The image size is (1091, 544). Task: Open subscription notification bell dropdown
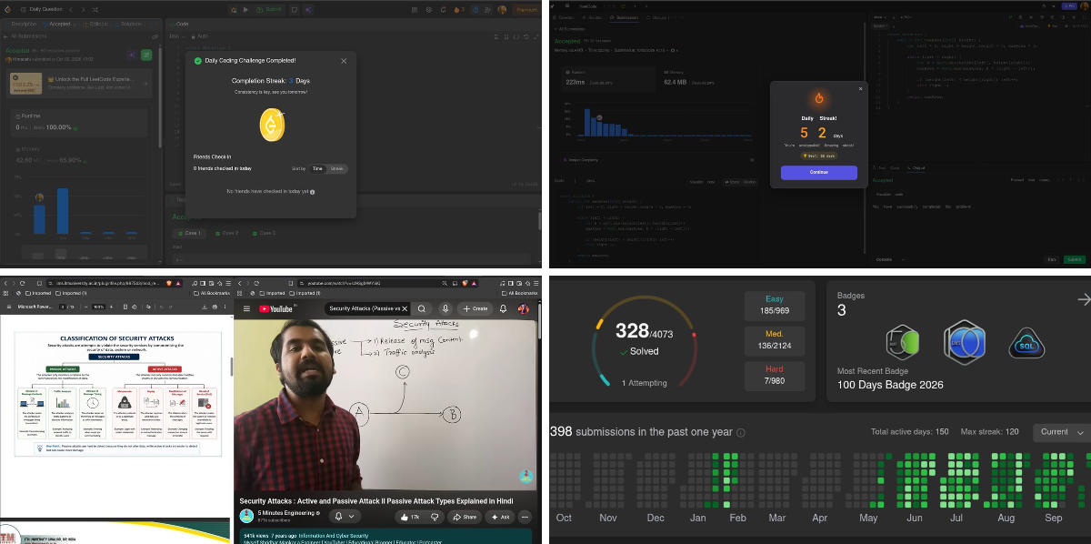point(345,517)
